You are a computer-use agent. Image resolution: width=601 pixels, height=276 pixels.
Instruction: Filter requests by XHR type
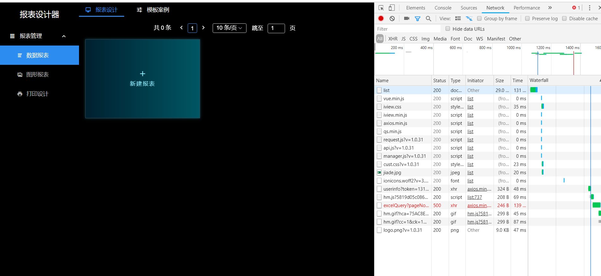(393, 39)
